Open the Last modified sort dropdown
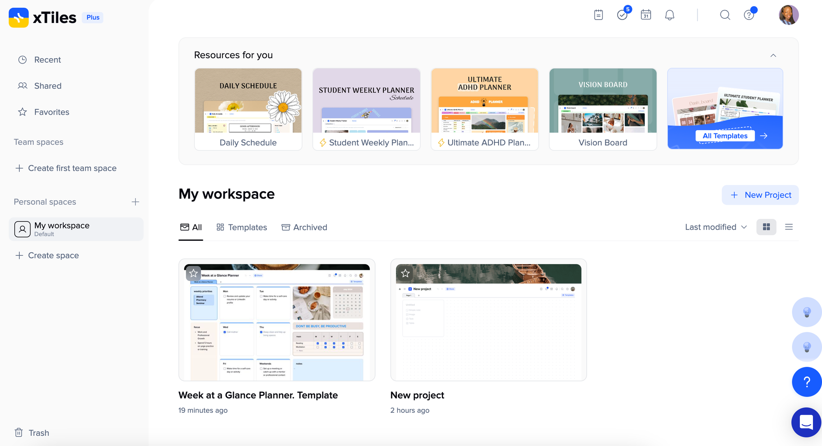Image resolution: width=822 pixels, height=446 pixels. click(x=716, y=227)
